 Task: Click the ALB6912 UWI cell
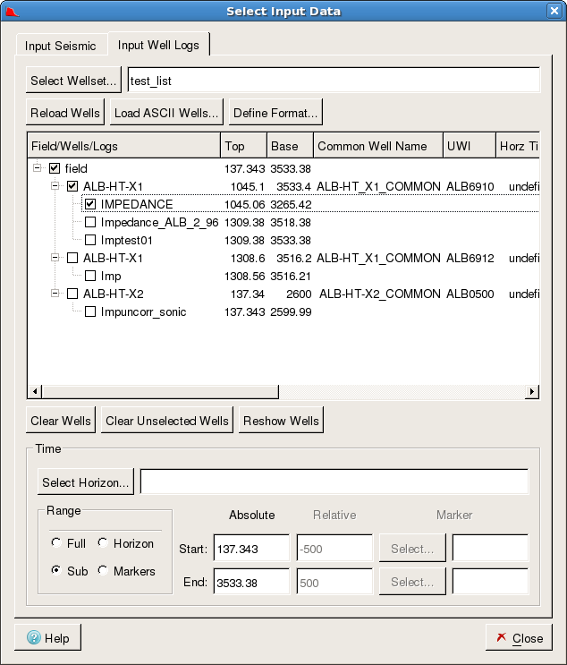coord(470,258)
